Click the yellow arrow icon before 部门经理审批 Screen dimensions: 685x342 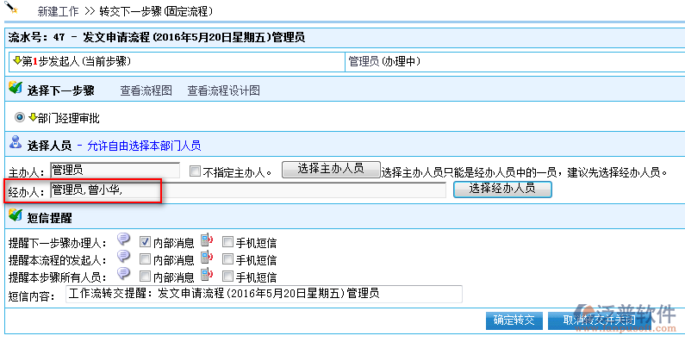tap(34, 117)
